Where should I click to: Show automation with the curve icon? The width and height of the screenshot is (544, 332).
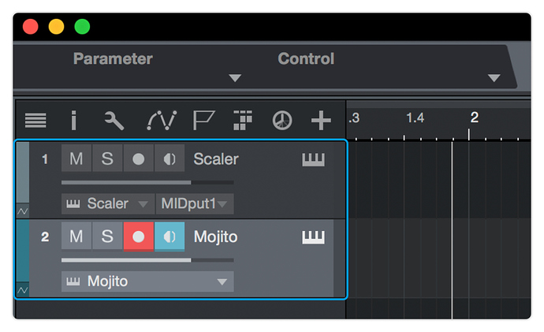pyautogui.click(x=162, y=121)
